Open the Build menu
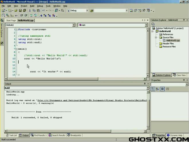Screen dimensions: 189x142 coord(32,6)
